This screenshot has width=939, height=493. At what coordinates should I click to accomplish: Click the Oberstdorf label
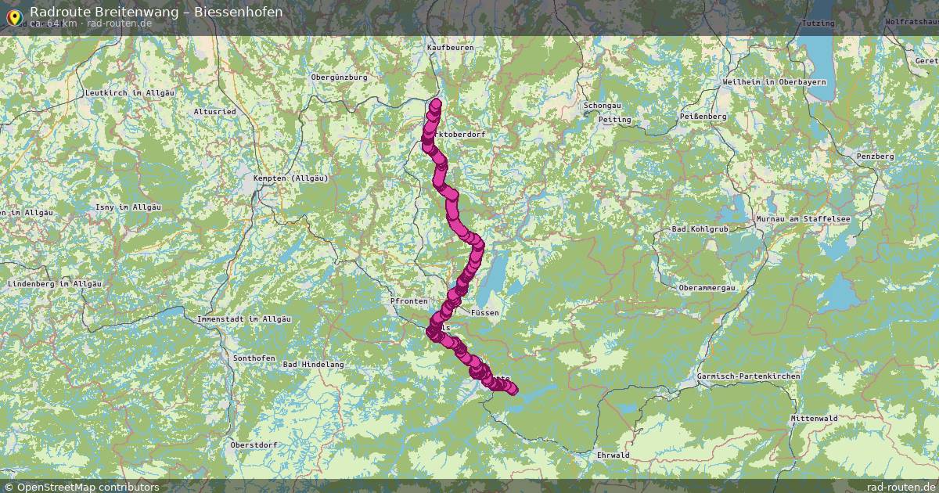(254, 444)
